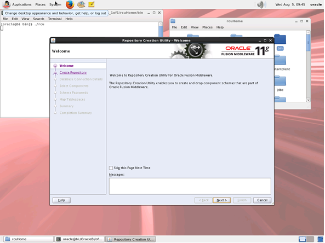Click the show desktop icon in taskbar

321,239
